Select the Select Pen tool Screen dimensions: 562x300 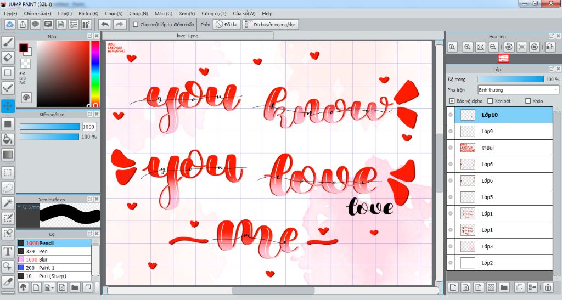click(x=8, y=218)
